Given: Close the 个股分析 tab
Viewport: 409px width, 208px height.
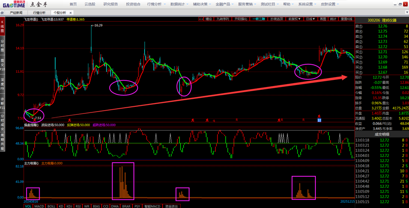Looking at the screenshot, I should click(70, 13).
